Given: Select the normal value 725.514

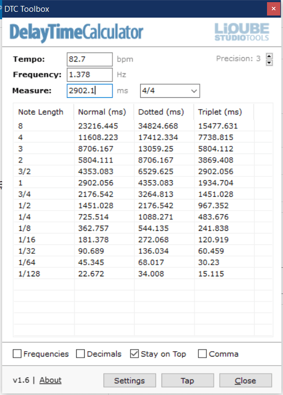Looking at the screenshot, I should [93, 217].
